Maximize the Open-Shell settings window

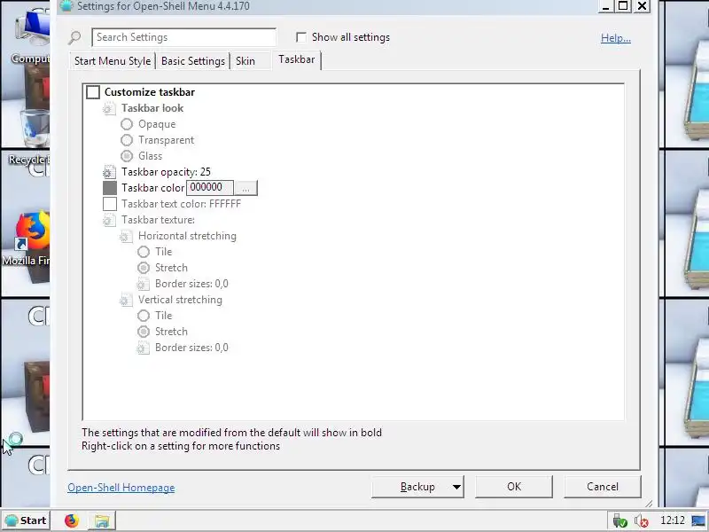click(624, 6)
